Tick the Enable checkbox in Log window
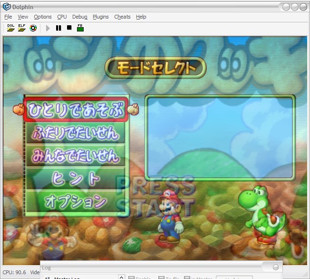 pyautogui.click(x=132, y=278)
